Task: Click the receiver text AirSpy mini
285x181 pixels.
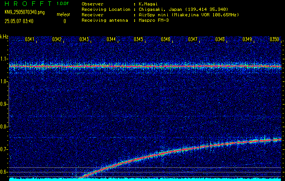Action: (x=153, y=14)
